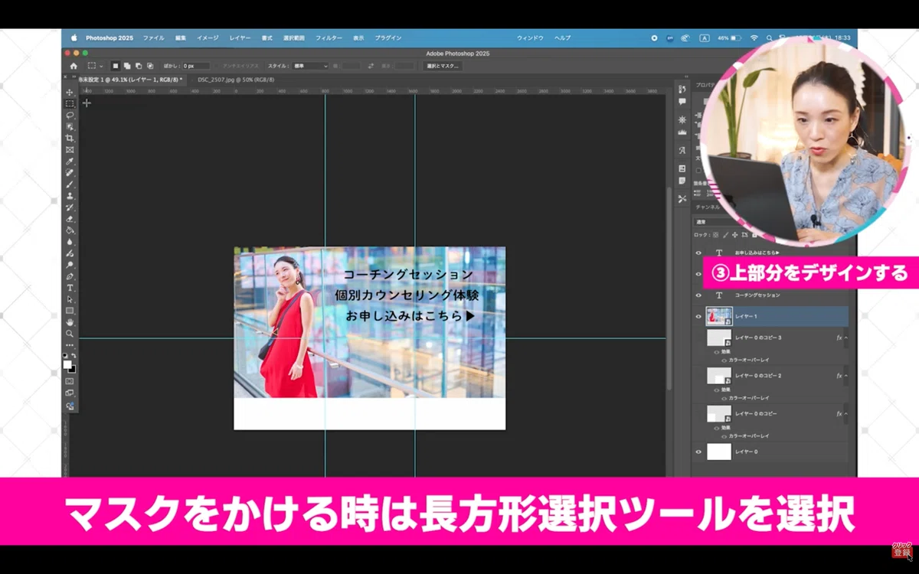Collapse effects of レイヤー 0 のコピー 3

click(845, 338)
